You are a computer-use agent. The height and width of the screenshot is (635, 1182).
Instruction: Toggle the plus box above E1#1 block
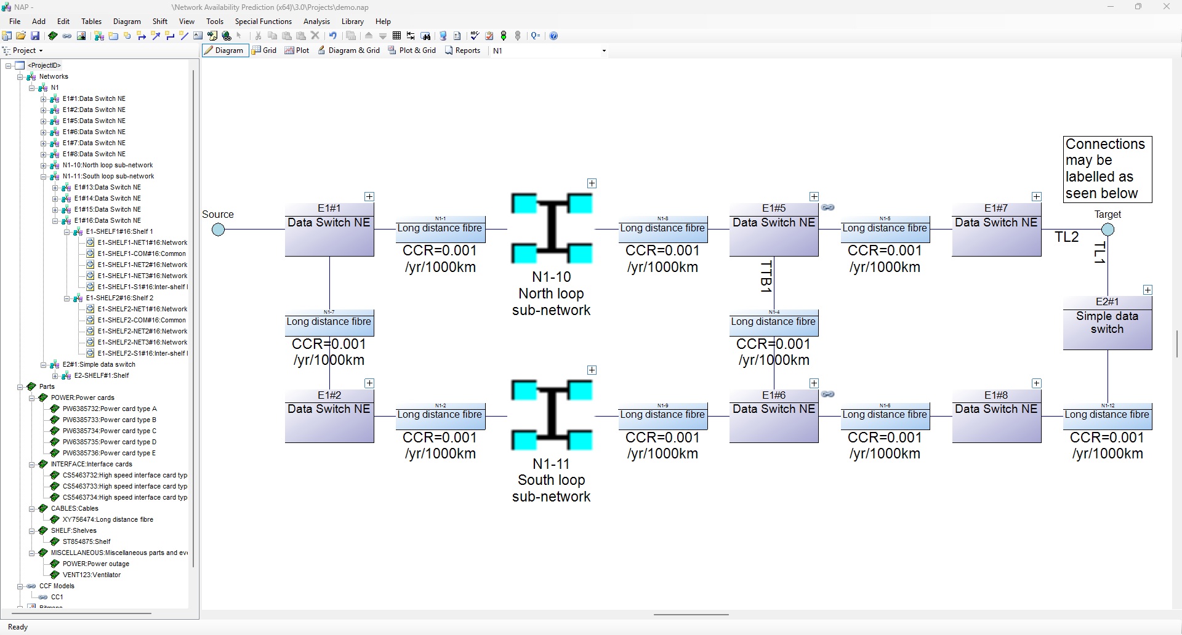[x=369, y=197]
